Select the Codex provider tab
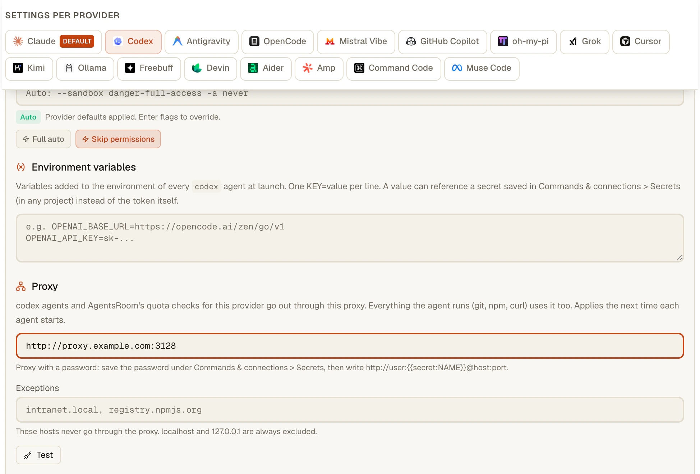The image size is (700, 474). pyautogui.click(x=133, y=42)
